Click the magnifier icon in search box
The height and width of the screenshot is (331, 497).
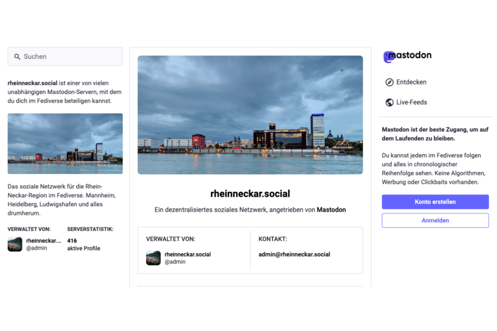[17, 57]
